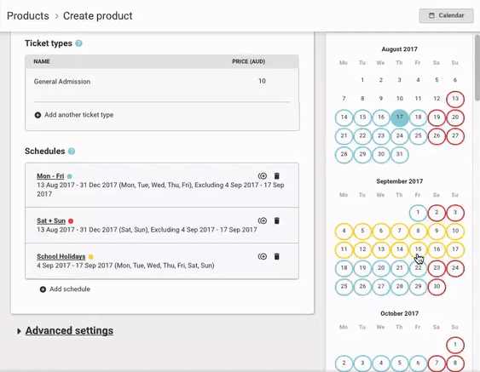Edit the General Admission price field
The height and width of the screenshot is (372, 480).
pos(262,82)
